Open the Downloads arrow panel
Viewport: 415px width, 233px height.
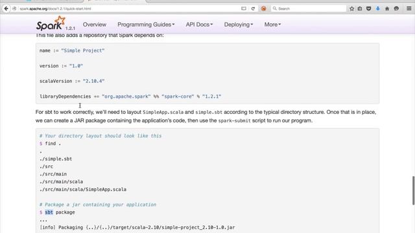(x=378, y=8)
